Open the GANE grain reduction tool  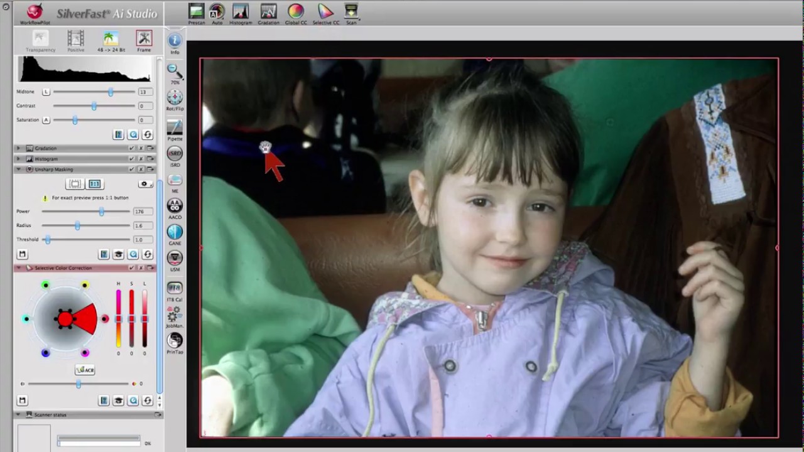(175, 235)
